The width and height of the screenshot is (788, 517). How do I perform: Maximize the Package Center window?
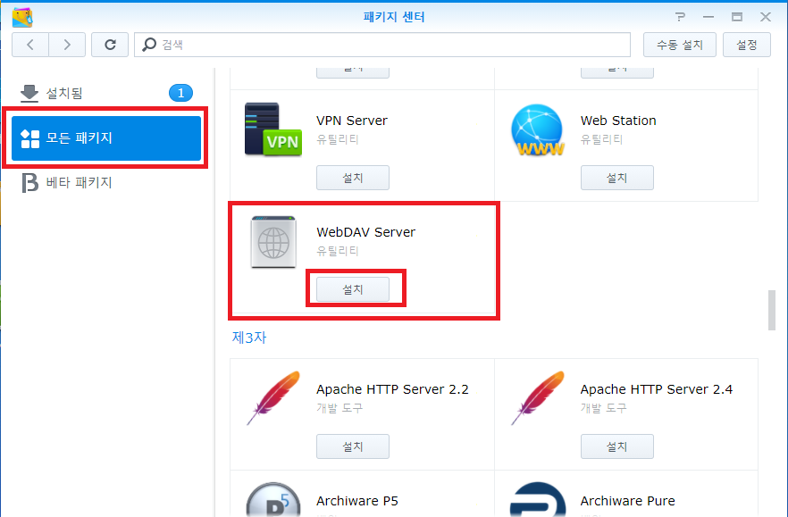(737, 17)
